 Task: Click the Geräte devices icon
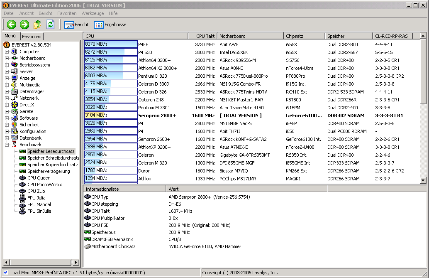[15, 111]
